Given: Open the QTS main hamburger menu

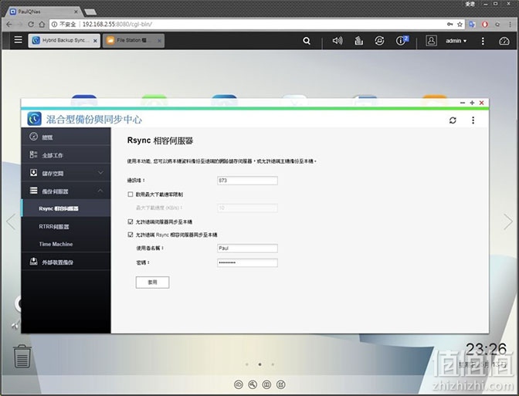Looking at the screenshot, I should (x=19, y=40).
